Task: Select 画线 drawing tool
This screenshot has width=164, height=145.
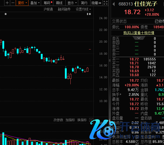Action: coord(59,3)
